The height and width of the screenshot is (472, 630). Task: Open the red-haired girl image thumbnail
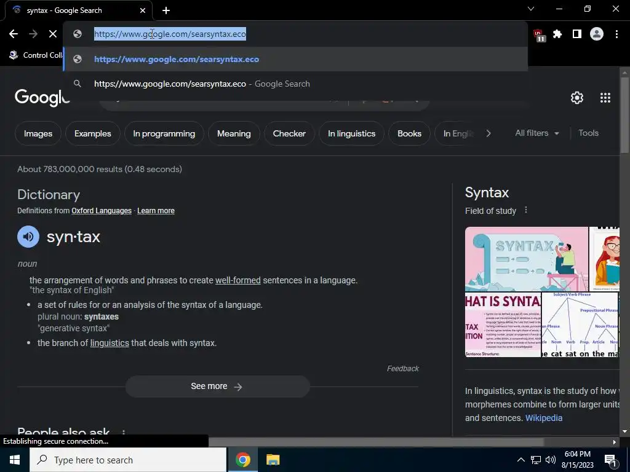(x=604, y=259)
